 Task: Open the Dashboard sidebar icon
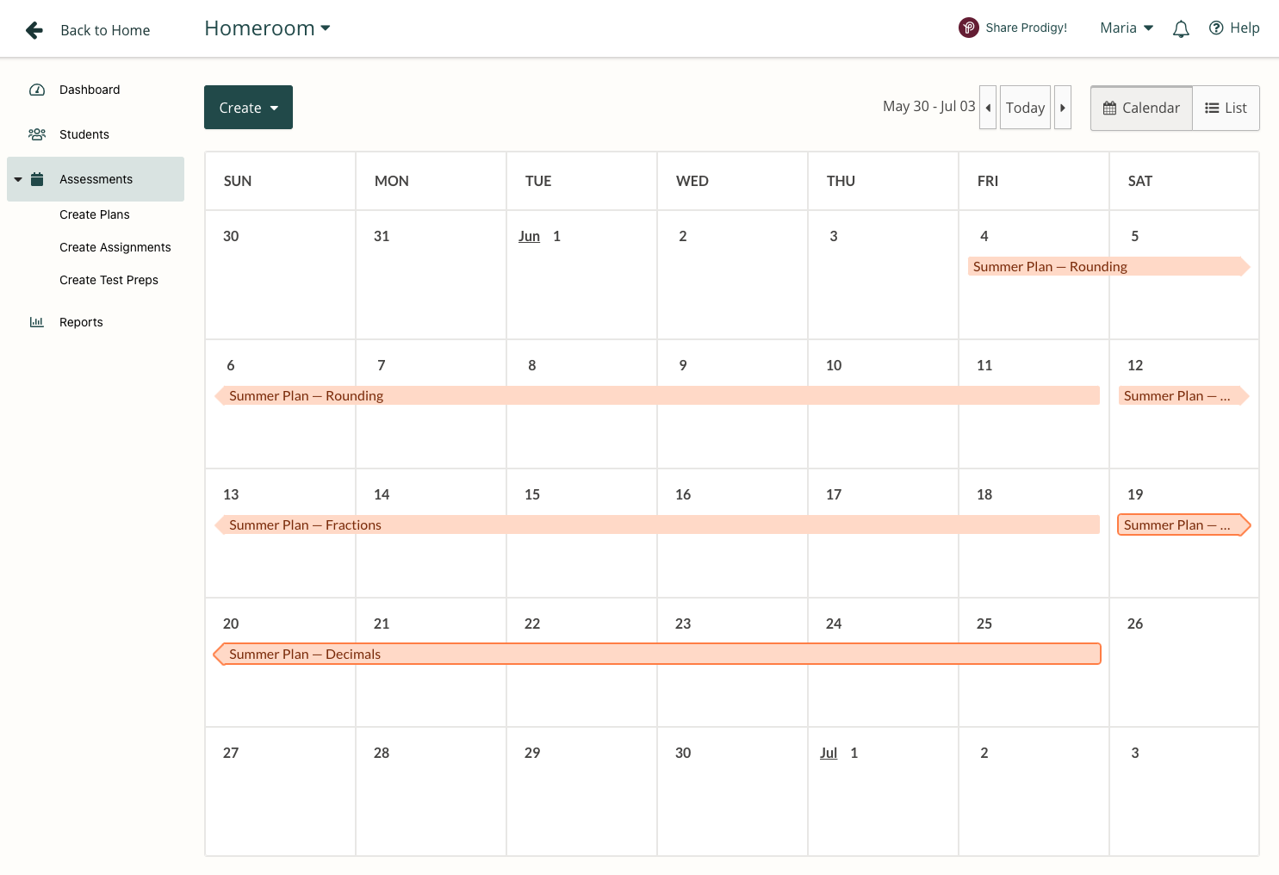coord(37,90)
